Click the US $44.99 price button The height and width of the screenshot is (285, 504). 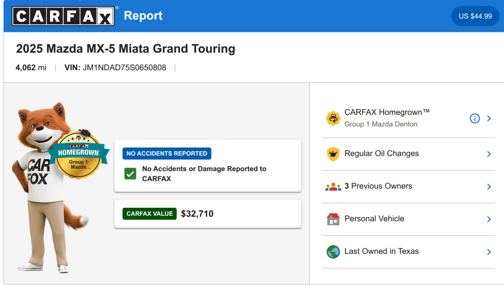pyautogui.click(x=475, y=16)
